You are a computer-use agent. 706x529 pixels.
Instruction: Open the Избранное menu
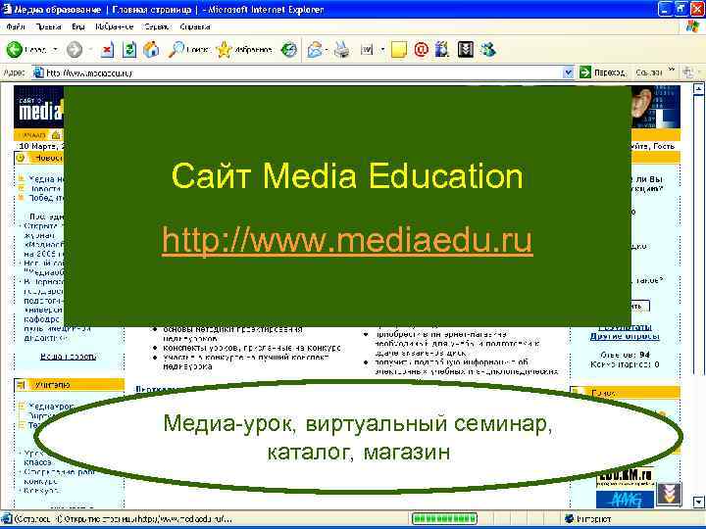115,26
